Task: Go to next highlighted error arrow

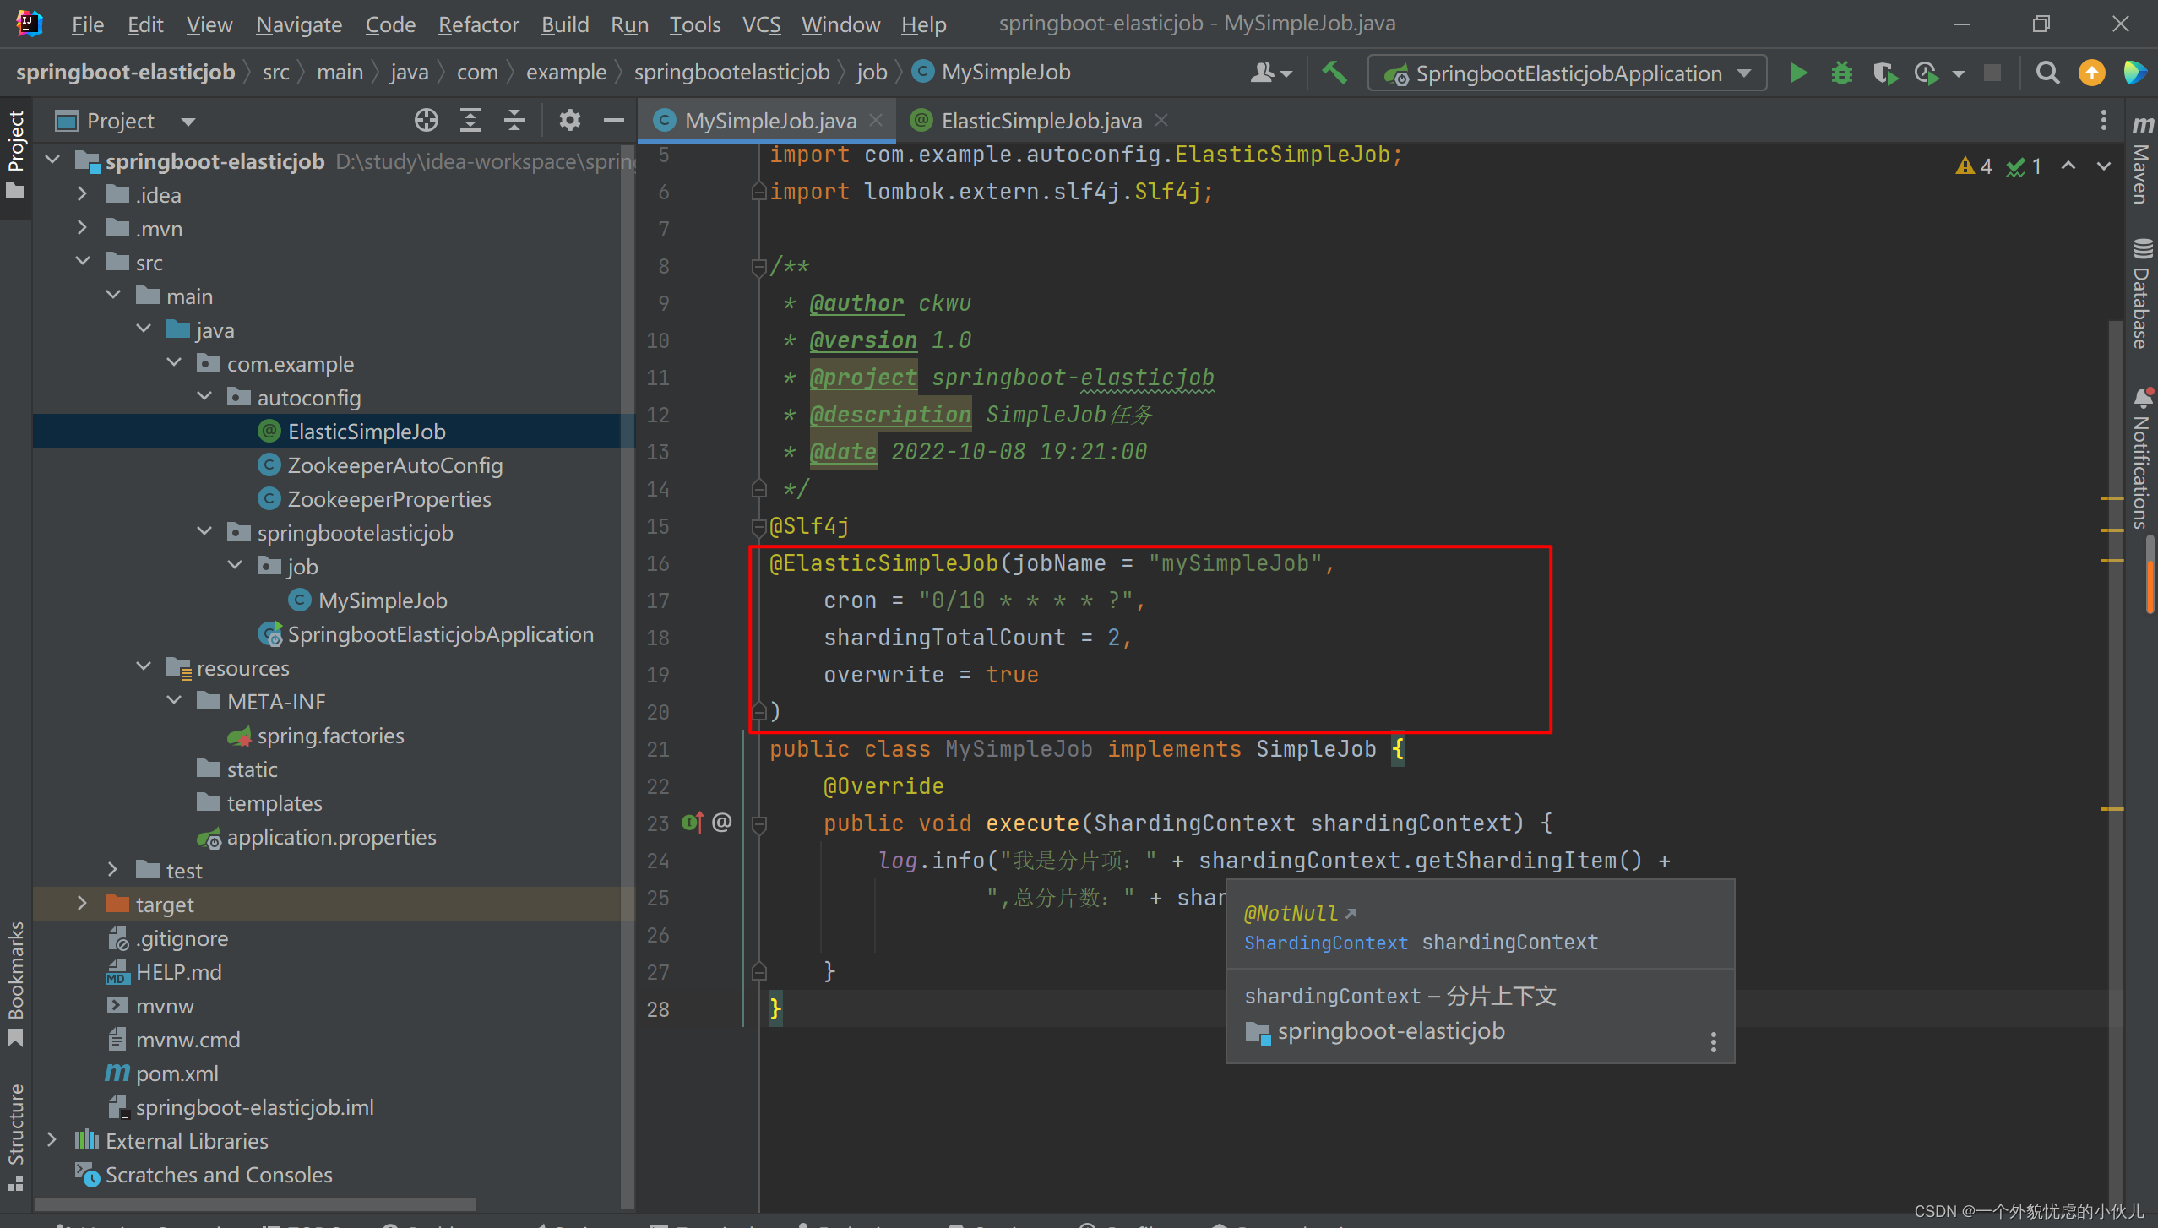Action: tap(2104, 166)
